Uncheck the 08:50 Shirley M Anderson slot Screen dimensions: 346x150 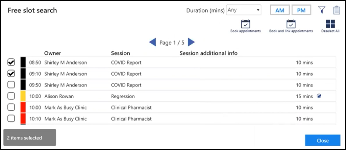click(x=11, y=62)
